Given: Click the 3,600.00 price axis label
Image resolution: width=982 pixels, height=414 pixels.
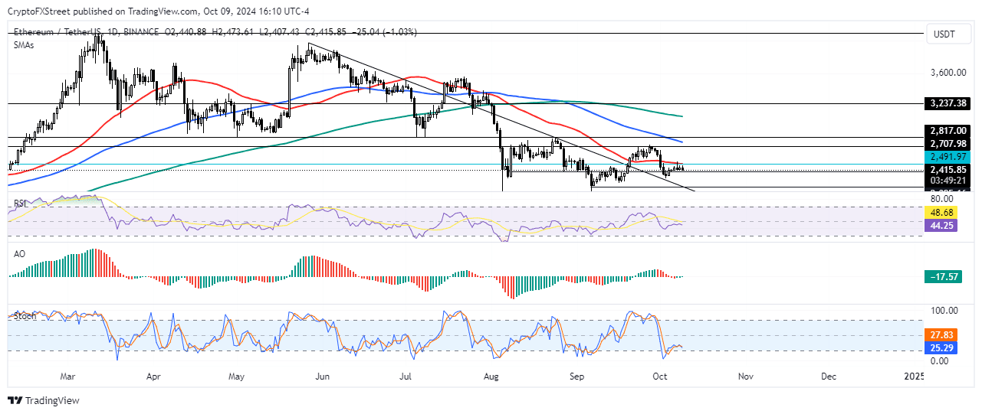Looking at the screenshot, I should (x=947, y=73).
